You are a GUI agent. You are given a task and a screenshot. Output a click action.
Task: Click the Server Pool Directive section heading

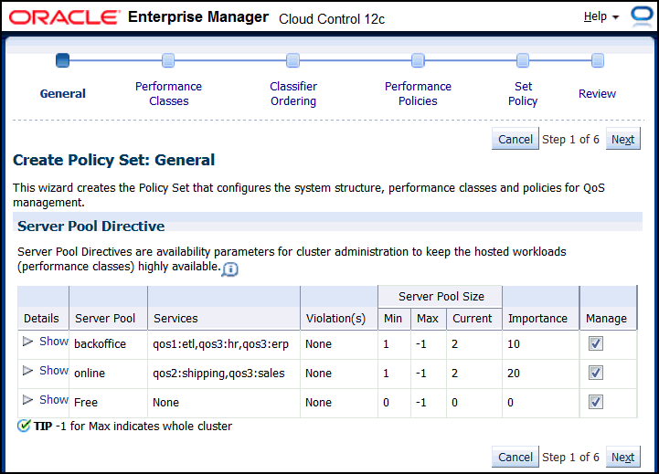point(91,226)
